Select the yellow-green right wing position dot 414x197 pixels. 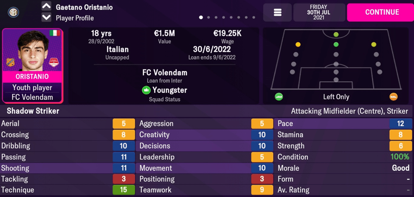tap(374, 44)
